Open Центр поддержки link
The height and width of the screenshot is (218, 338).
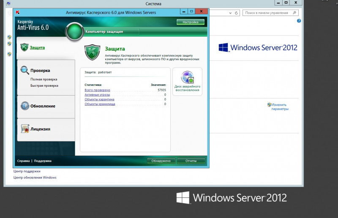[x=27, y=171]
